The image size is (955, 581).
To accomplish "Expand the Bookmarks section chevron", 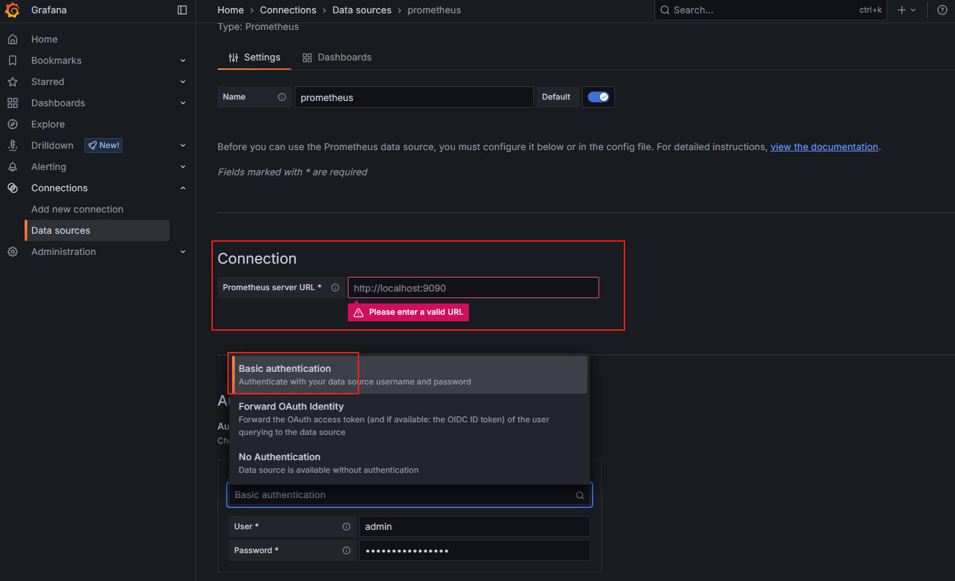I will pyautogui.click(x=183, y=60).
